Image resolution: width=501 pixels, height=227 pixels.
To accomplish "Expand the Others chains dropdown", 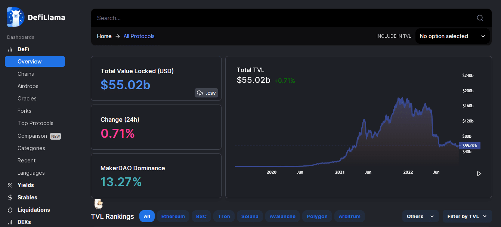I will [420, 216].
